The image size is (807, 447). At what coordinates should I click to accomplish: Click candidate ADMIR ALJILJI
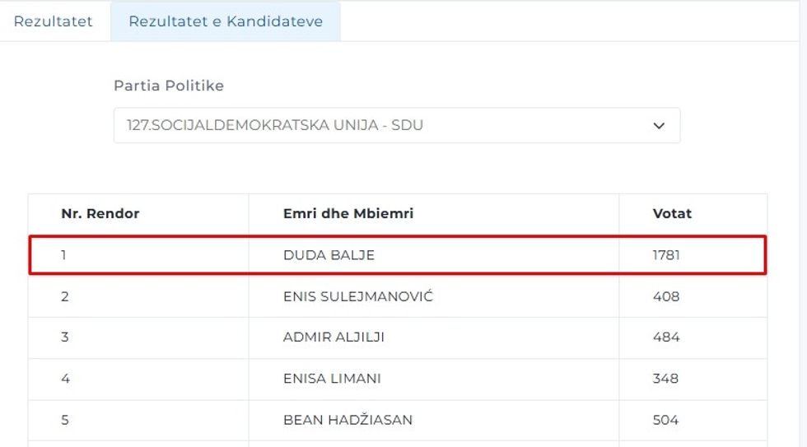point(334,338)
